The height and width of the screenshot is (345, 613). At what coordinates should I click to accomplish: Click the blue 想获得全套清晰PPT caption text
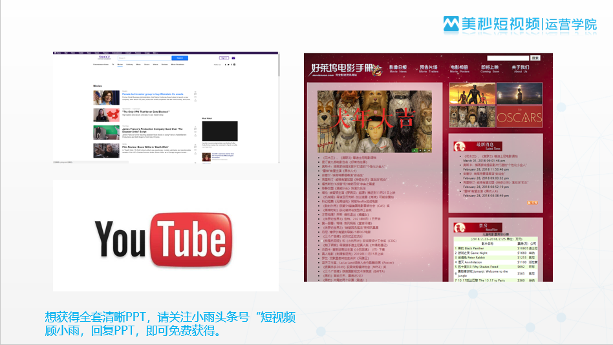[x=170, y=324]
